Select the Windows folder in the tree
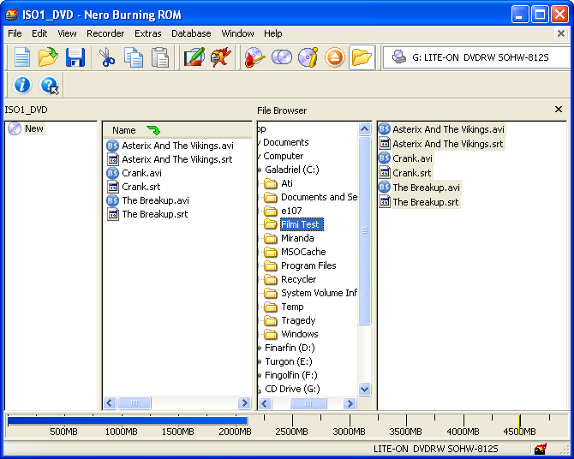Screen dimensions: 574x459 pyautogui.click(x=291, y=334)
